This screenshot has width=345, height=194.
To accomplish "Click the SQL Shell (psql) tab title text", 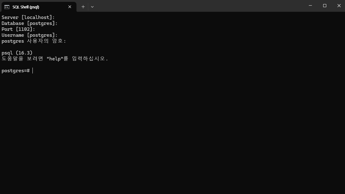I will click(x=26, y=7).
